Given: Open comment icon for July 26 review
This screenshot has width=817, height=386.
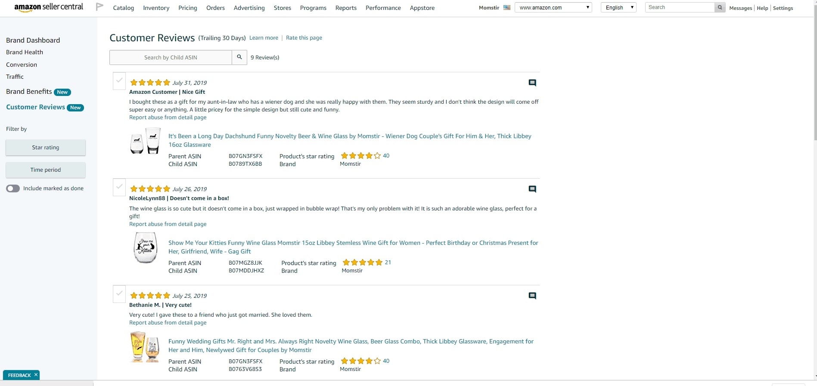Looking at the screenshot, I should 532,189.
